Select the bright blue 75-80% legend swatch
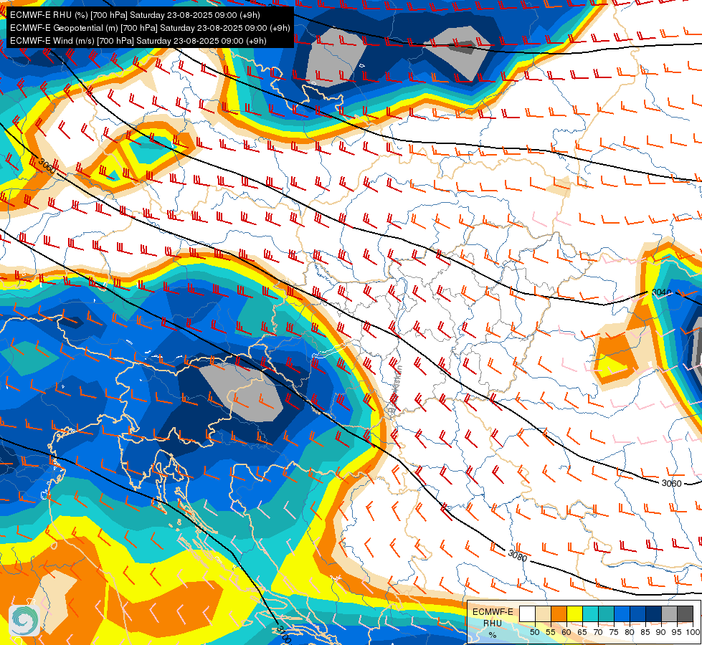The height and width of the screenshot is (645, 702). pyautogui.click(x=622, y=614)
